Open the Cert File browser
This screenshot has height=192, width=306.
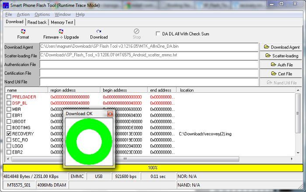coord(281,73)
